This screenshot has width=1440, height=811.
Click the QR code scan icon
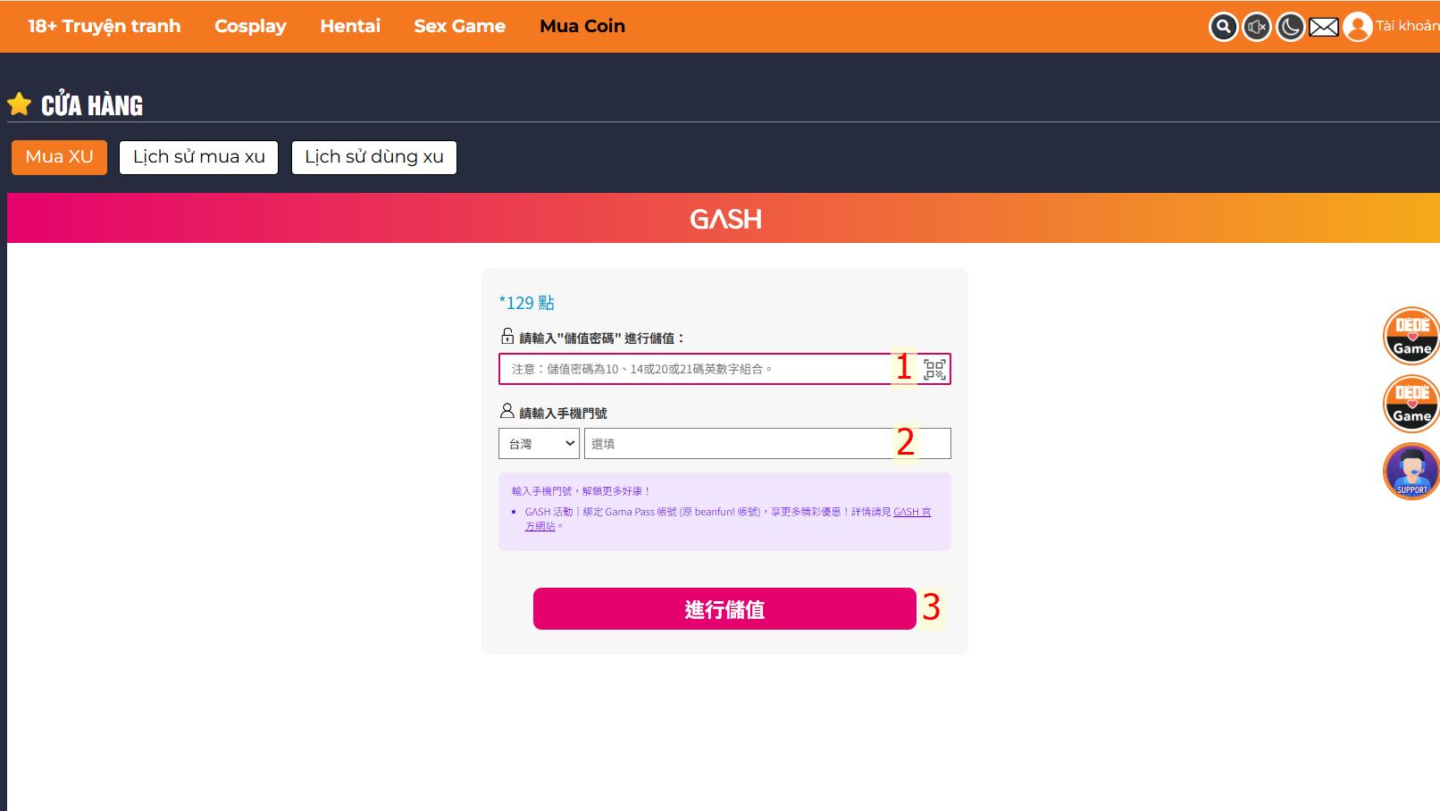[934, 370]
